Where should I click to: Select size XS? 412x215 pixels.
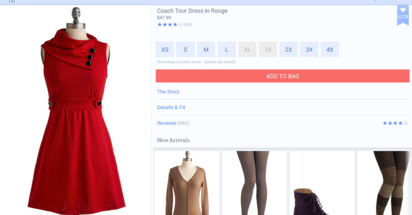click(x=165, y=50)
